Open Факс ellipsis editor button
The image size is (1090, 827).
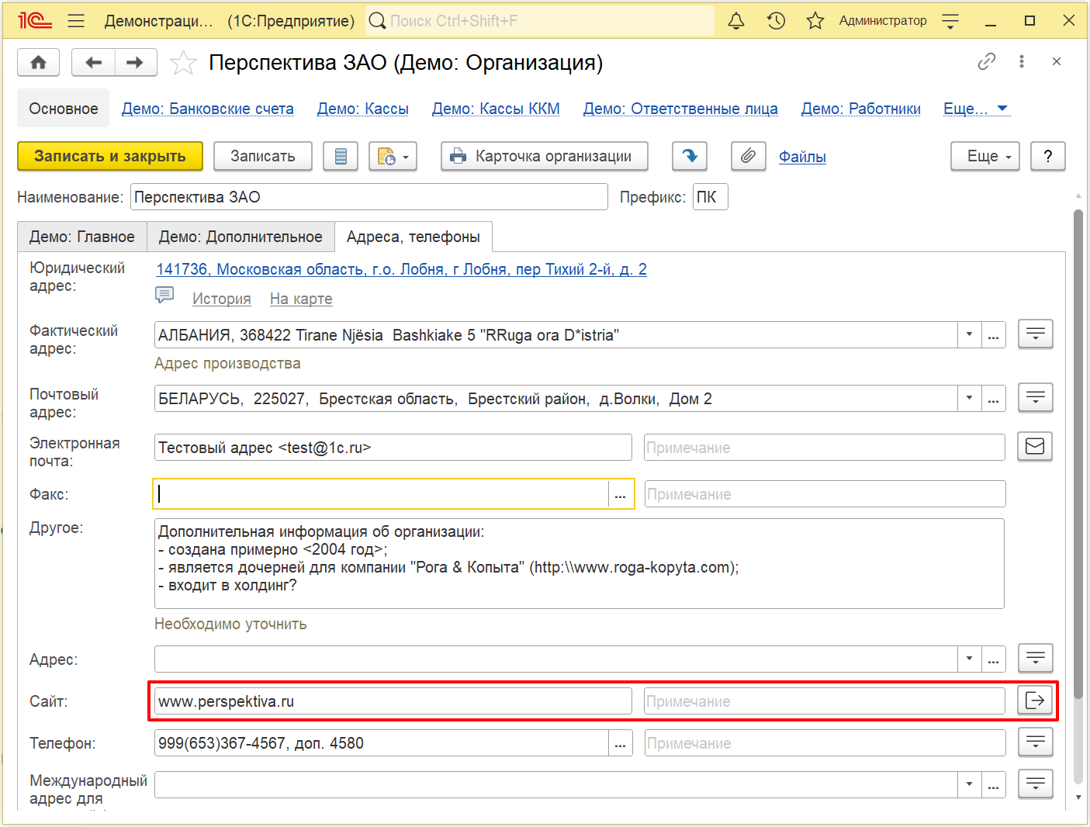[621, 494]
